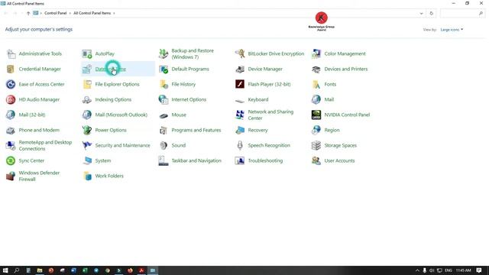Open the Indexing Options icon
Screen dimensions: 489x275
coord(87,99)
